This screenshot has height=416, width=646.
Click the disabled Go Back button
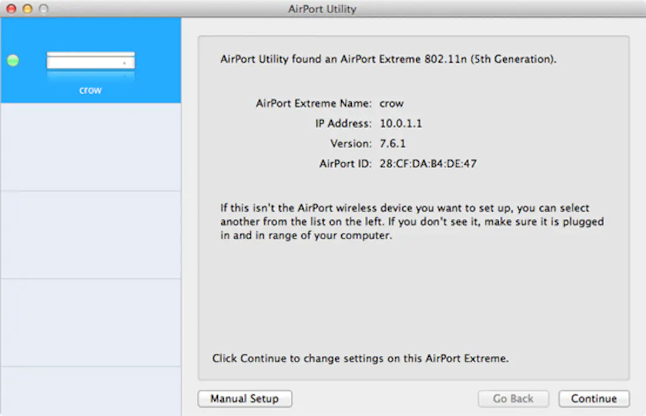click(x=513, y=398)
